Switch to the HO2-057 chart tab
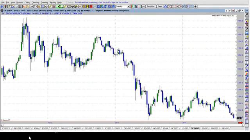The image size is (250, 140). [78, 128]
